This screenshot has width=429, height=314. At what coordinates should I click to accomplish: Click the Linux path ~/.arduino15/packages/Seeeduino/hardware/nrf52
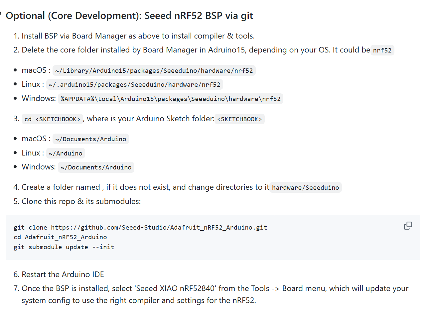[x=134, y=84]
